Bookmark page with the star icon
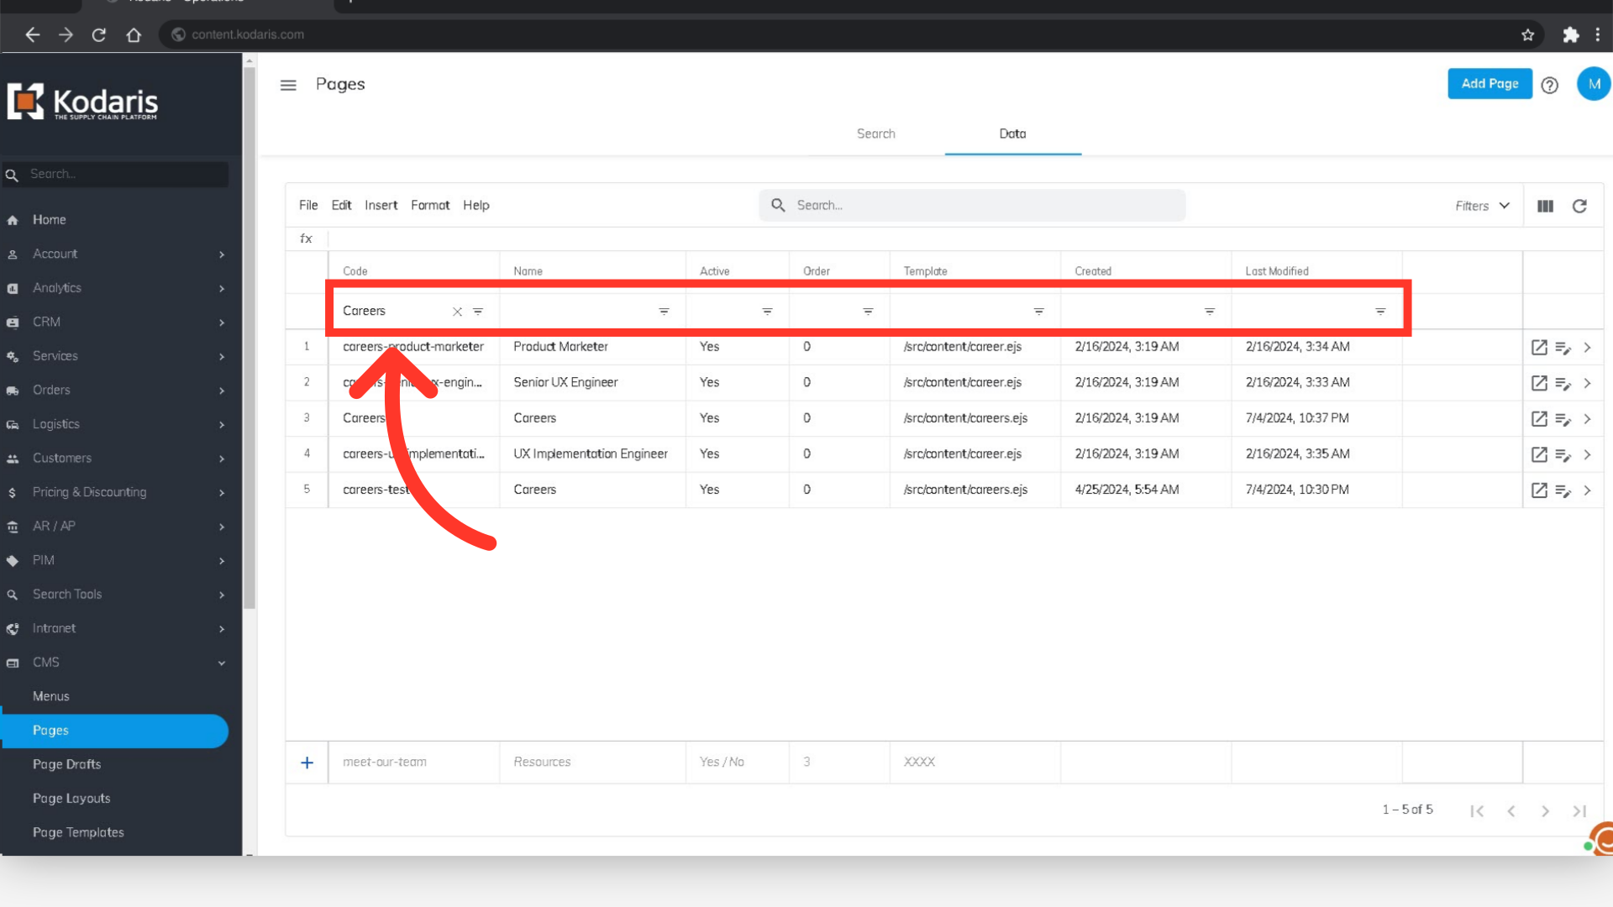 pos(1527,34)
